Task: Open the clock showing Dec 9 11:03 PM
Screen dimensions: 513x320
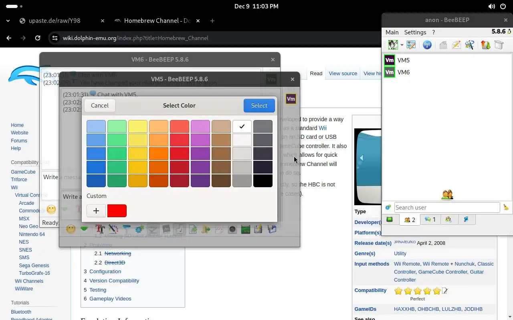Action: [x=256, y=6]
